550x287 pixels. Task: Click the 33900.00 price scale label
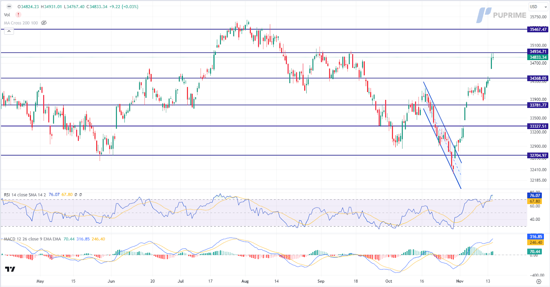click(538, 100)
